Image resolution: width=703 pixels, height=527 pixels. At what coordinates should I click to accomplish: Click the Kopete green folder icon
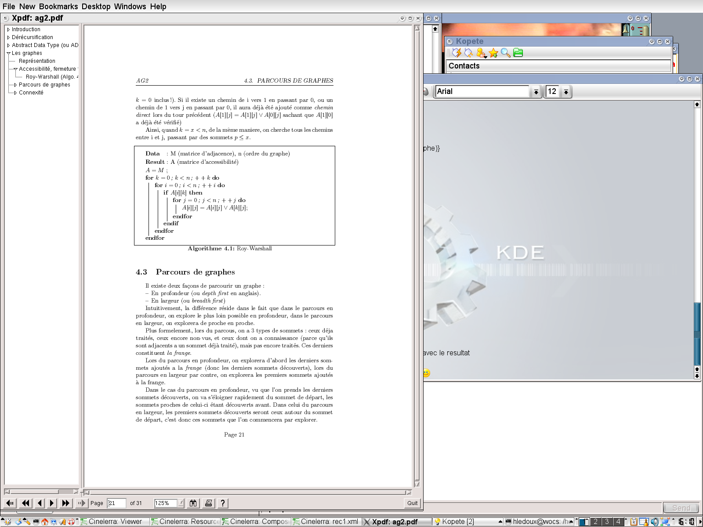click(x=518, y=53)
